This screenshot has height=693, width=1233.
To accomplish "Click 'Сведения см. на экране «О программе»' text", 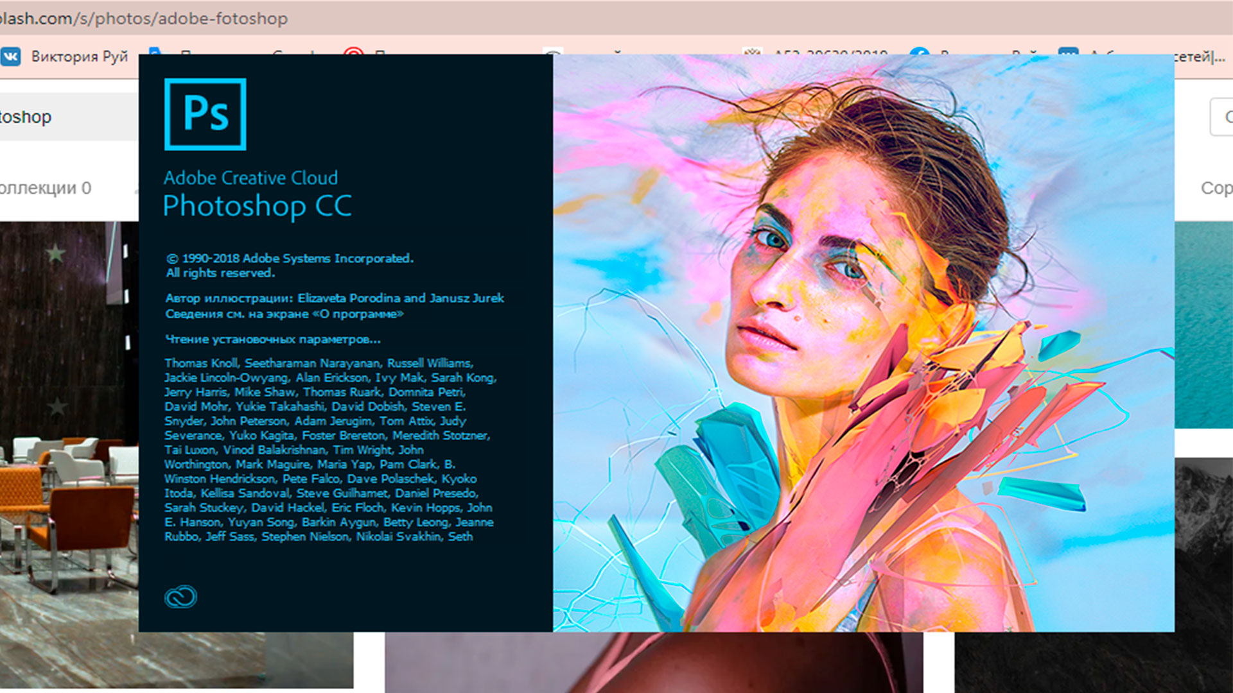I will point(284,314).
